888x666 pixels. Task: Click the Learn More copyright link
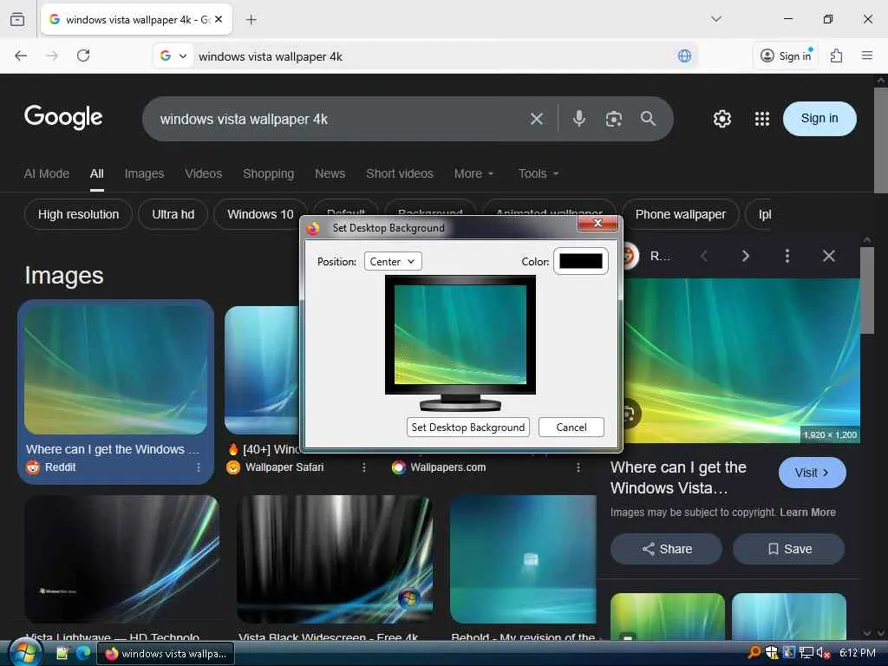[x=807, y=512]
